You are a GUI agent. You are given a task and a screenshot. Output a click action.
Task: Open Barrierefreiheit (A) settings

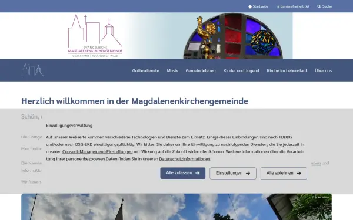click(x=295, y=6)
